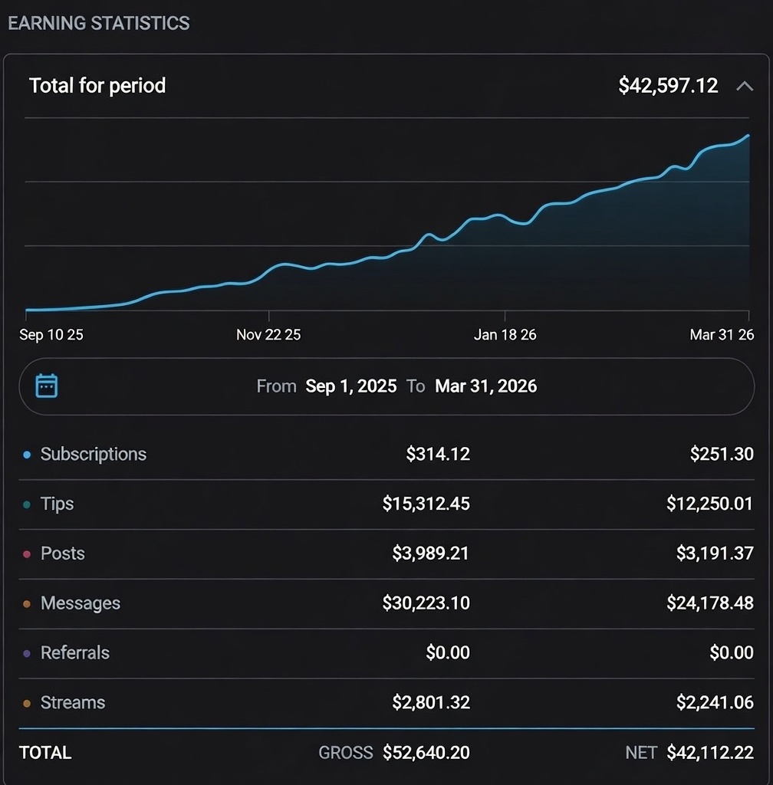This screenshot has height=785, width=773.
Task: Click the blue Subscriptions legend dot
Action: [27, 455]
